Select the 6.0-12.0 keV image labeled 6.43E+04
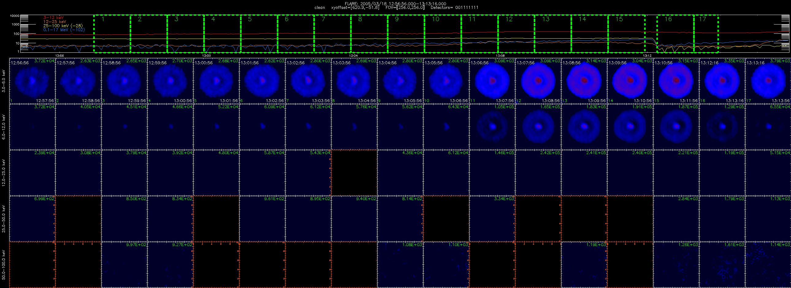Viewport: 791px width, 288px height. [446, 127]
